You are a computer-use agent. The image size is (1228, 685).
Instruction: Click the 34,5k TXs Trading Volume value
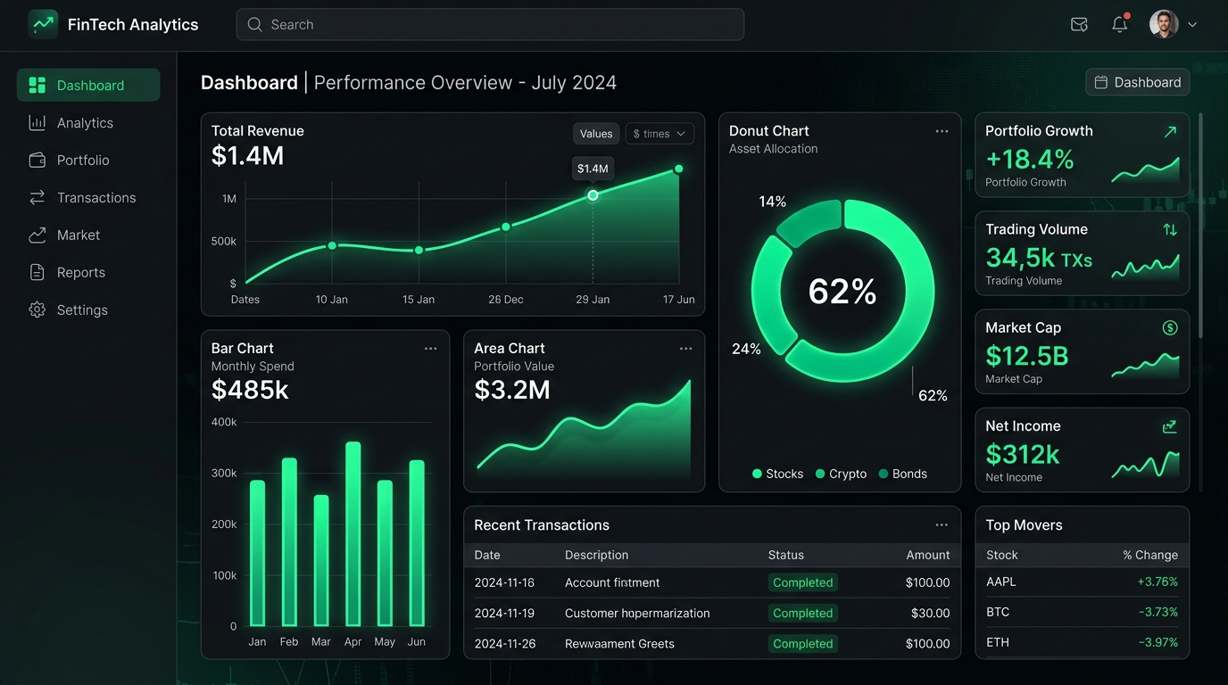click(x=1039, y=259)
